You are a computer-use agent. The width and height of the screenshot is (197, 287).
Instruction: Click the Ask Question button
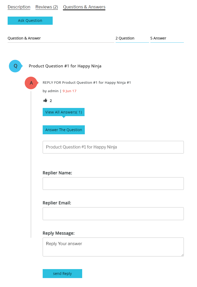coord(30,21)
